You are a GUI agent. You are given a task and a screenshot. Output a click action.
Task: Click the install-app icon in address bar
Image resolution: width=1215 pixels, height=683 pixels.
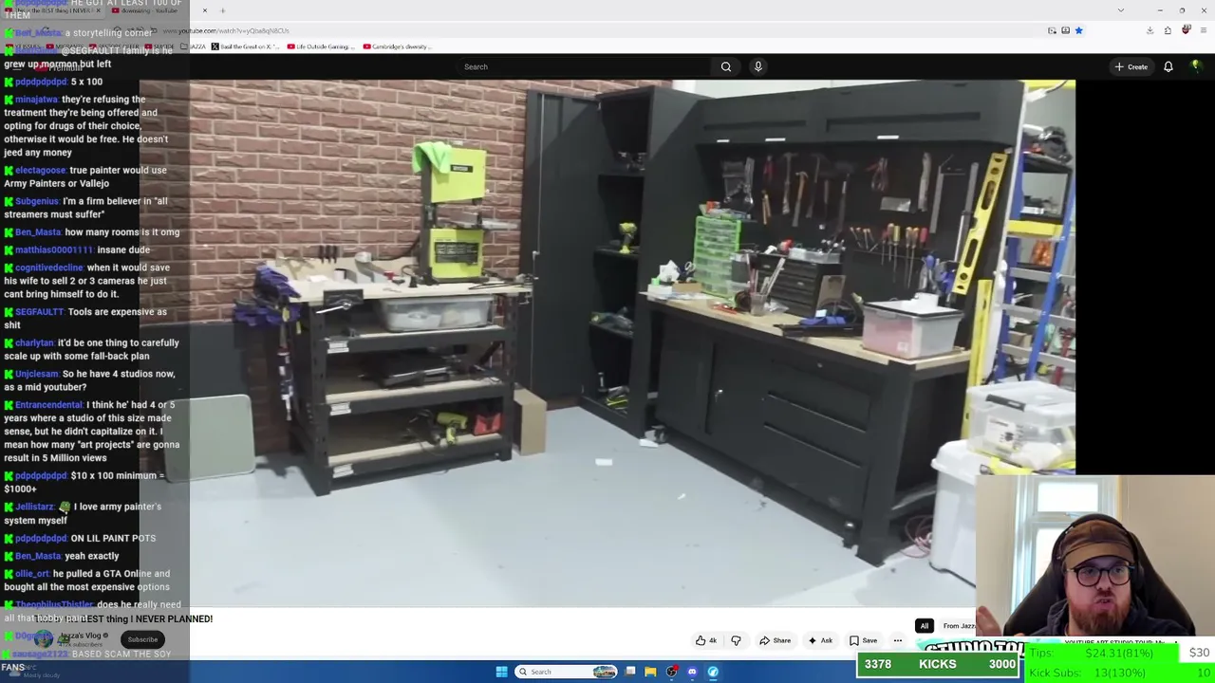[x=1065, y=30]
